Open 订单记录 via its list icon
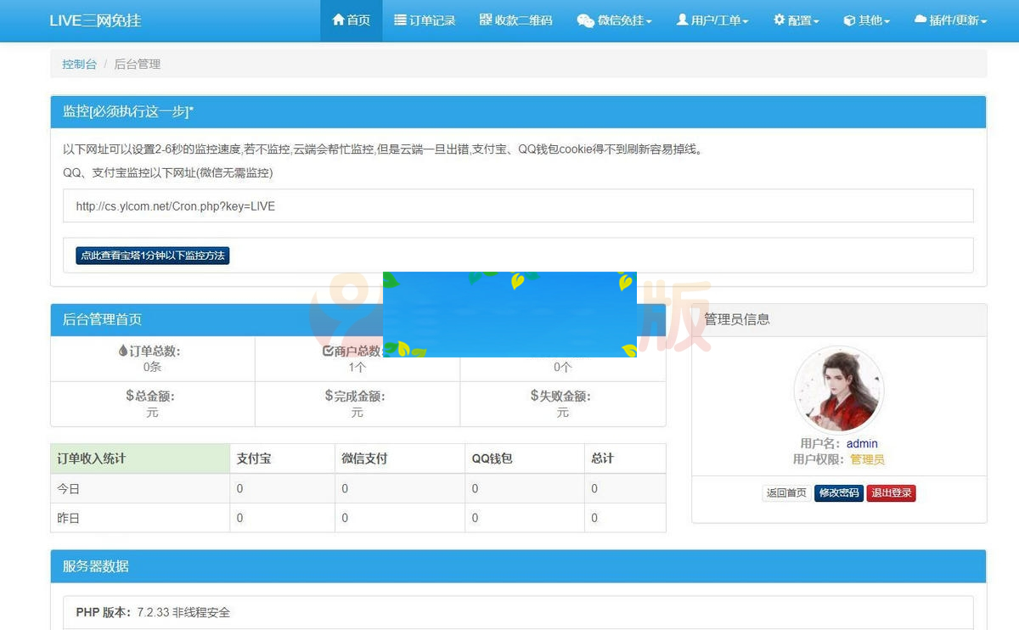The image size is (1019, 630). pos(399,20)
